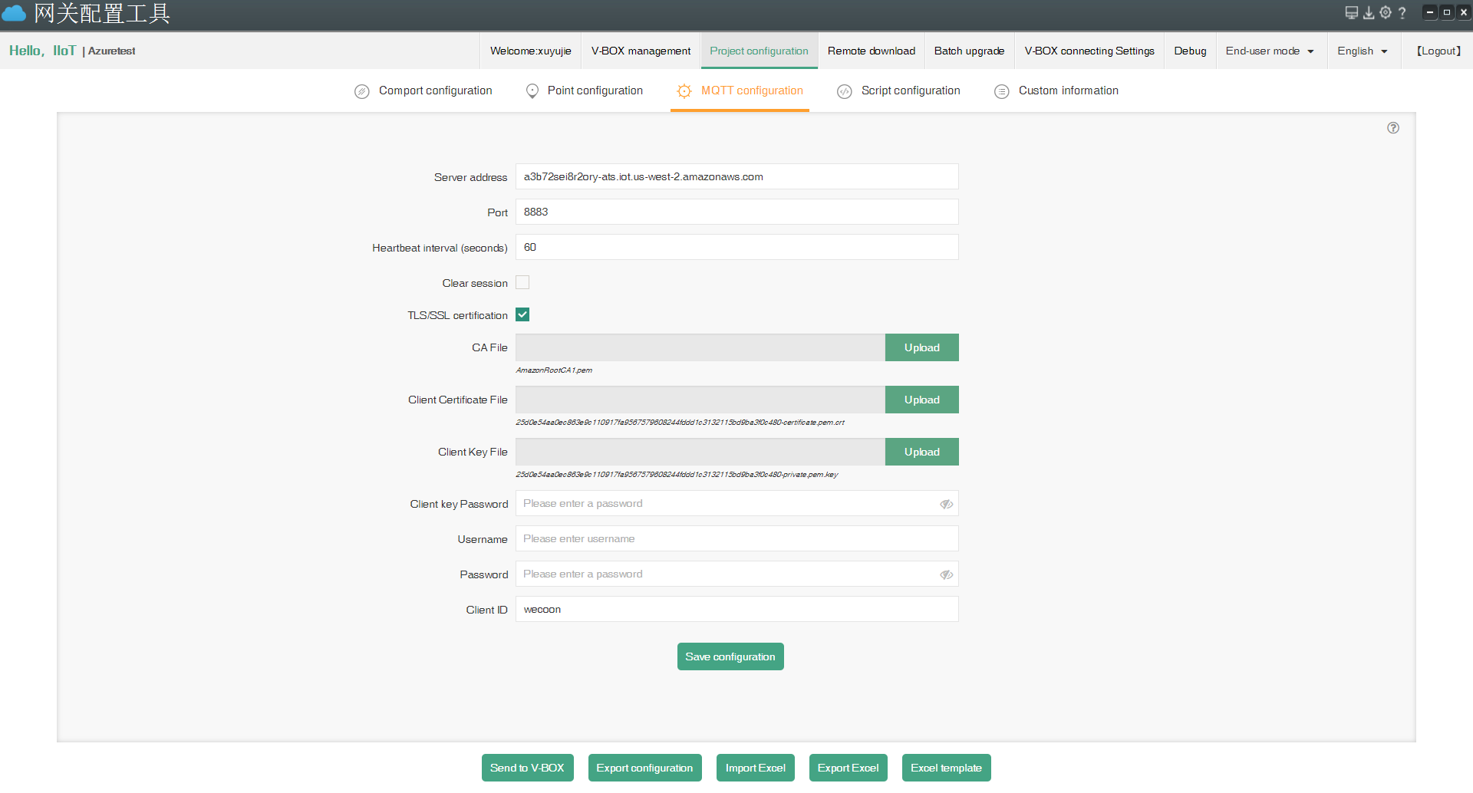Viewport: 1473px width, 793px height.
Task: Click the download icon in title bar
Action: [1368, 12]
